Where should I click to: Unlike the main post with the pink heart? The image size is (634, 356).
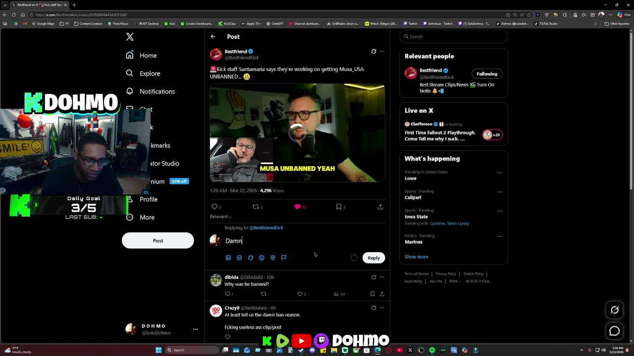coord(297,207)
